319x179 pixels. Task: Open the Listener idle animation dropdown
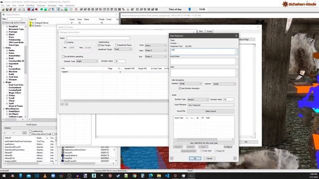[x=224, y=84]
